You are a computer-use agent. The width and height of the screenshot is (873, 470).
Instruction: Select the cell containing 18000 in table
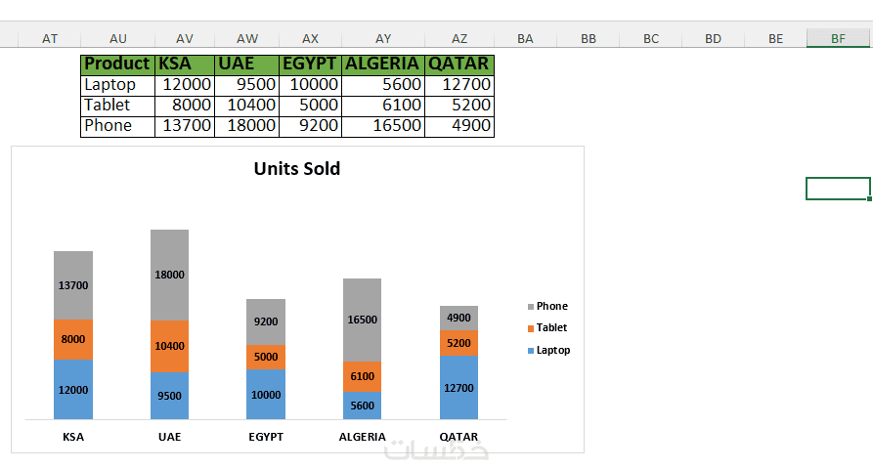[246, 126]
